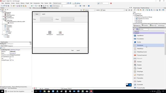The width and height of the screenshot is (166, 93).
Task: Select the BindSourceDB1 component icon on the form
Action: coord(60,33)
